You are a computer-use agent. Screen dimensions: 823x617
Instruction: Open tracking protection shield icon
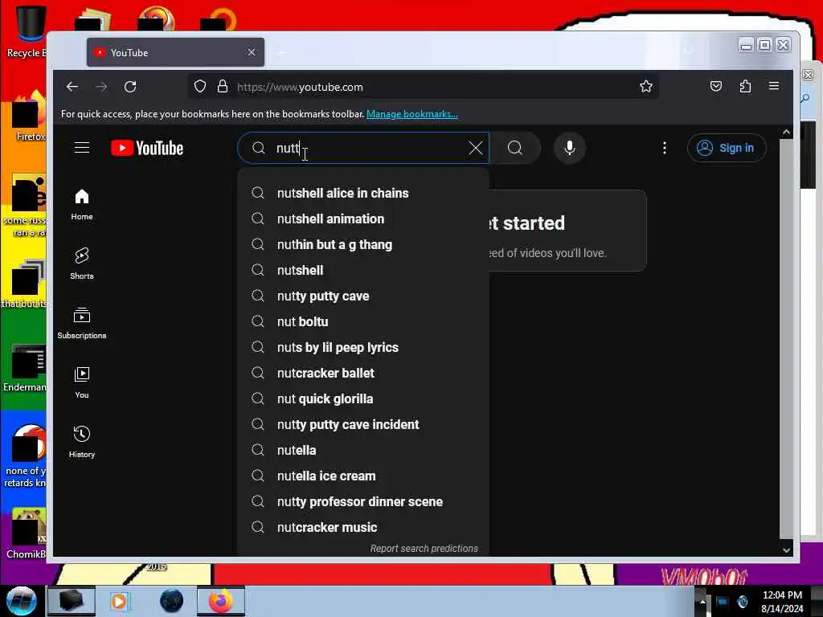pyautogui.click(x=200, y=87)
